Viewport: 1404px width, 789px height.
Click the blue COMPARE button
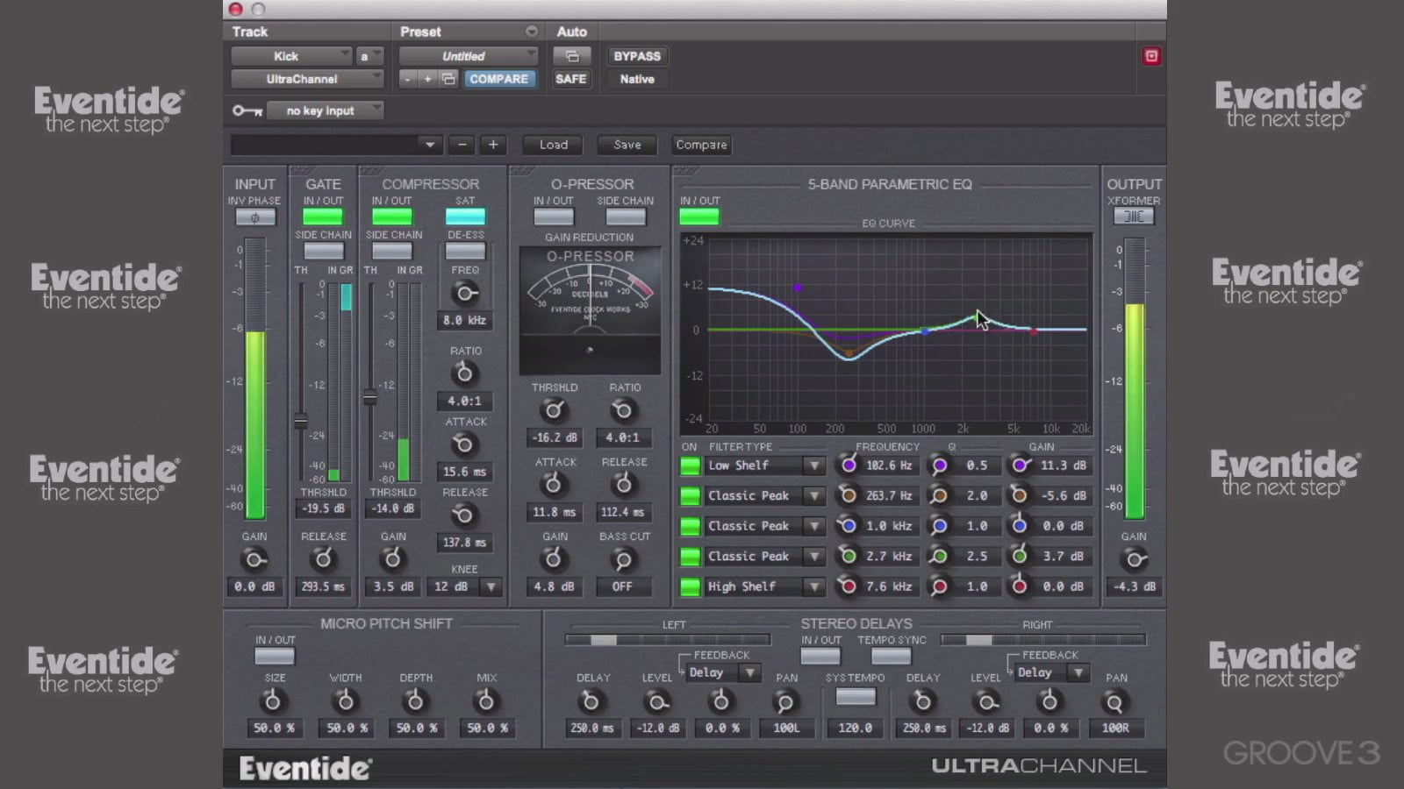[498, 79]
